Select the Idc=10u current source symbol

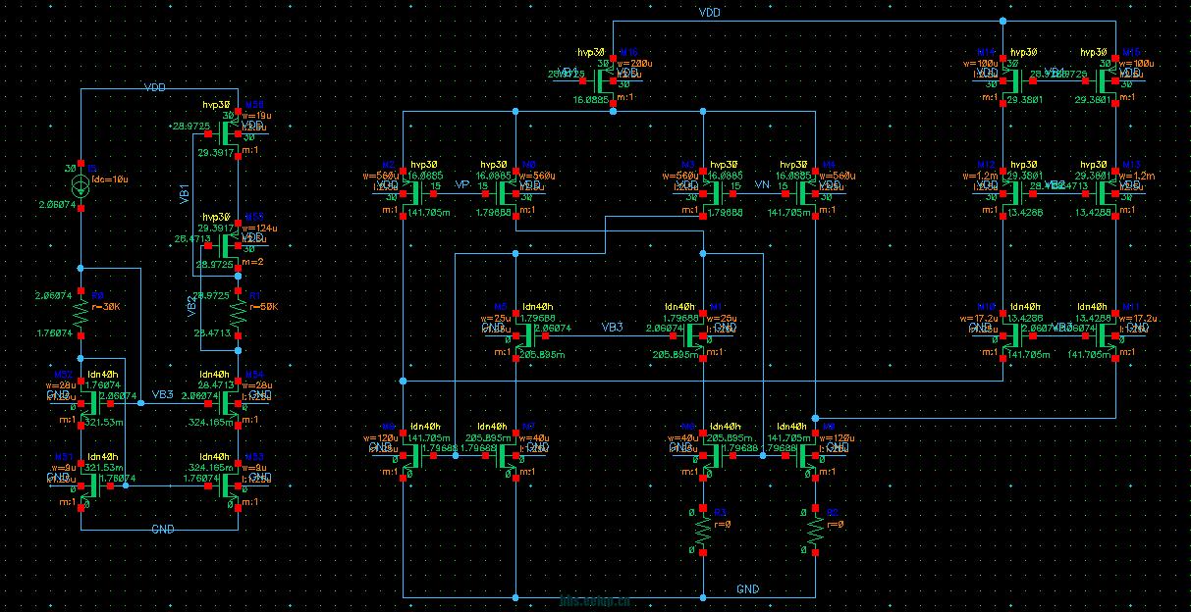coord(81,185)
